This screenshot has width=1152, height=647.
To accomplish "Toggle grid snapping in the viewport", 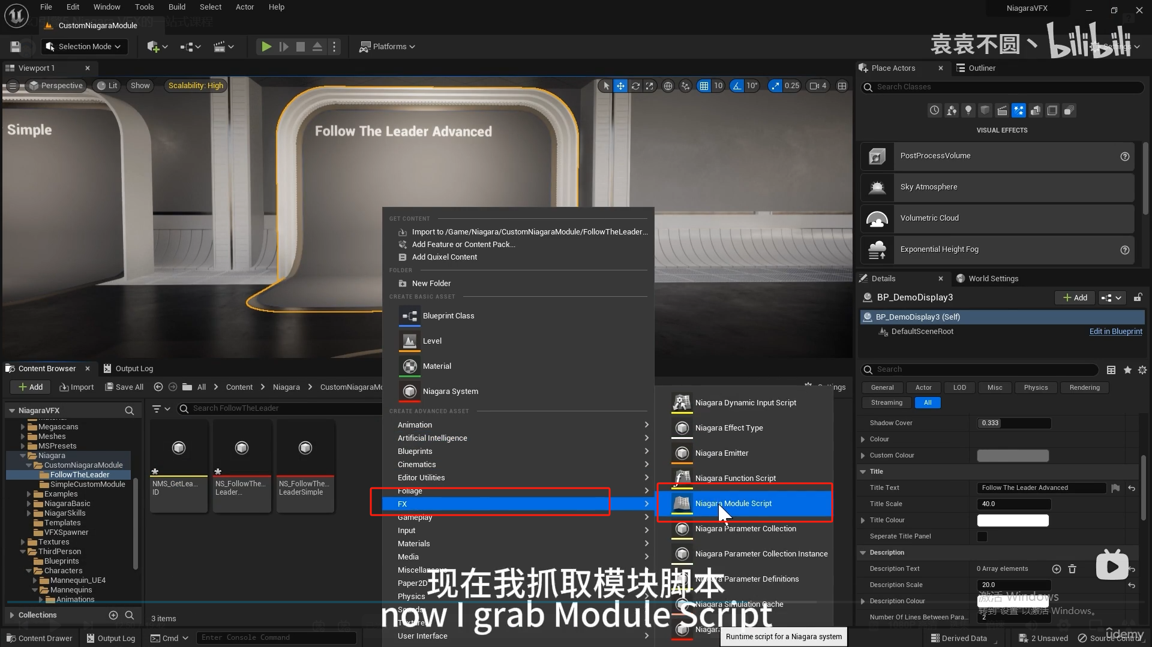I will point(704,86).
